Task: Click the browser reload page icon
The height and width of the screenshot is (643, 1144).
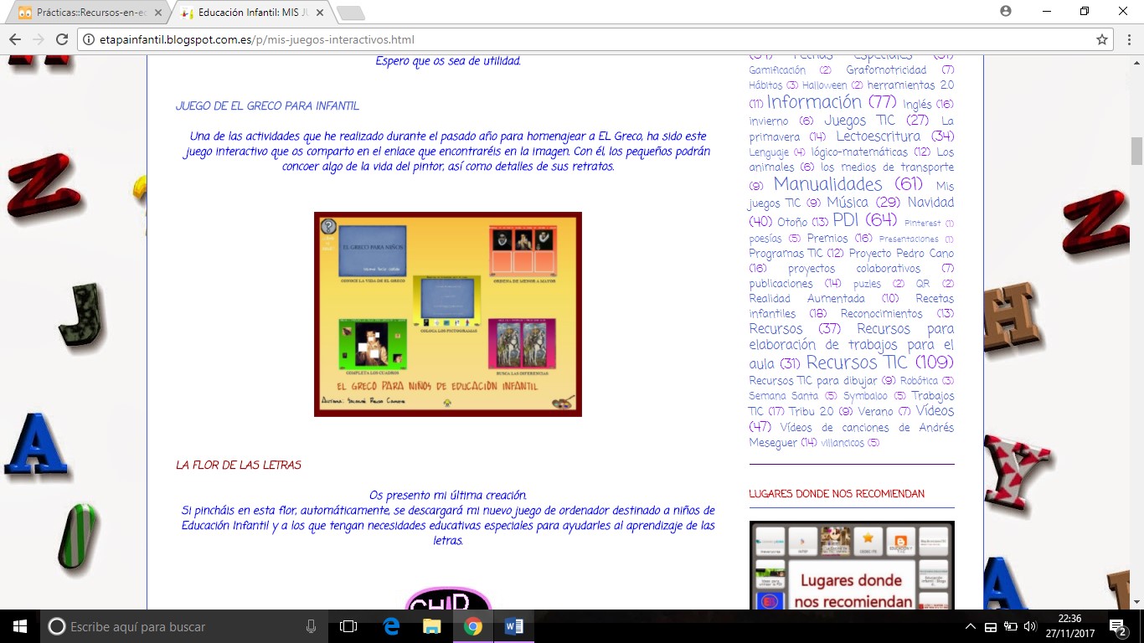Action: tap(61, 39)
